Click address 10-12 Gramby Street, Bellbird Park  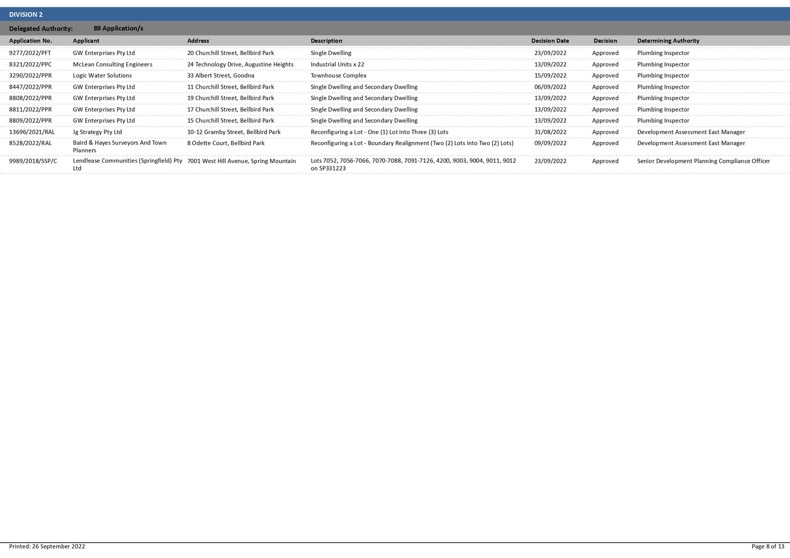[x=234, y=132]
